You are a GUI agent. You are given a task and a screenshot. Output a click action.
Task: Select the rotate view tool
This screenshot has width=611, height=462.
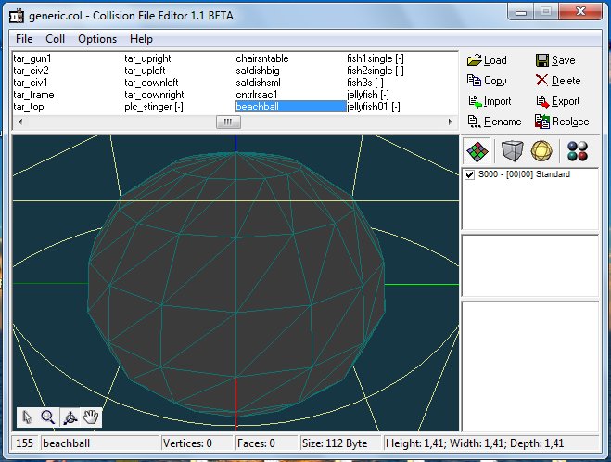pyautogui.click(x=70, y=417)
